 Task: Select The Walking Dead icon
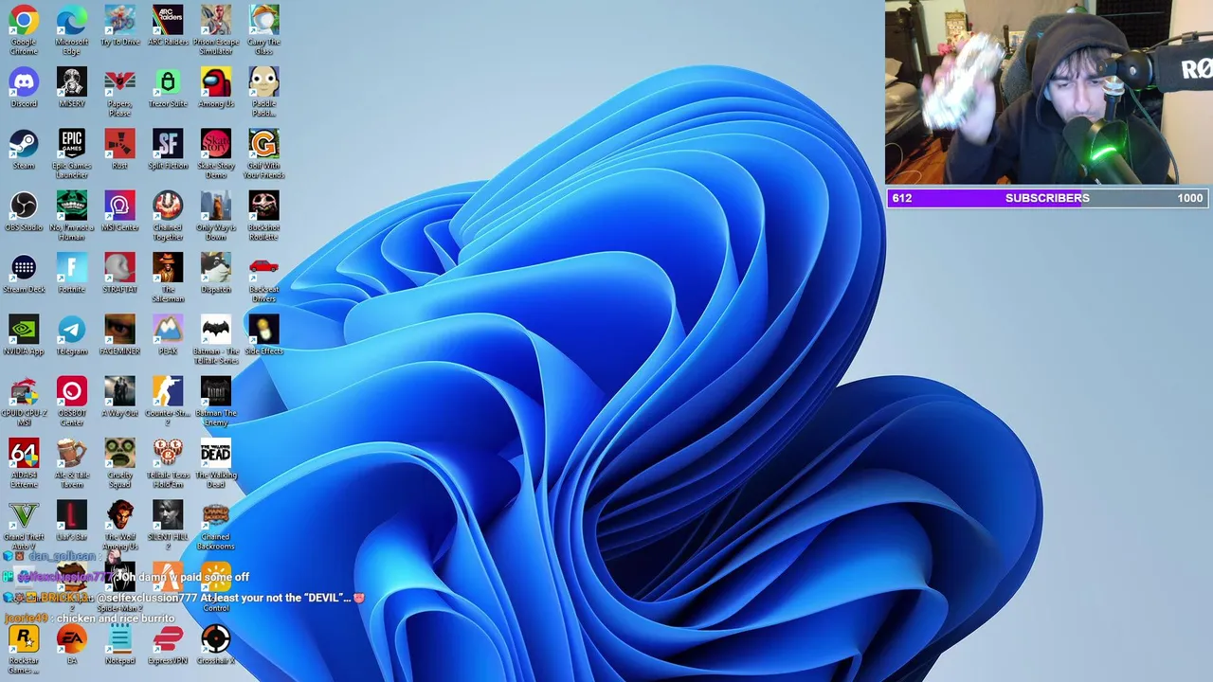point(216,464)
